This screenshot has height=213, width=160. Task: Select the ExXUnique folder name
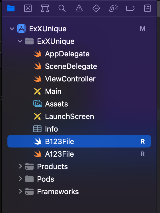click(x=56, y=41)
